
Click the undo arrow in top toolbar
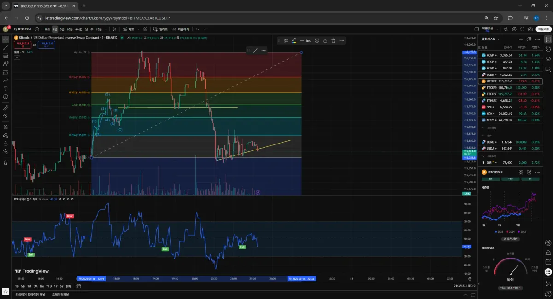point(197,29)
